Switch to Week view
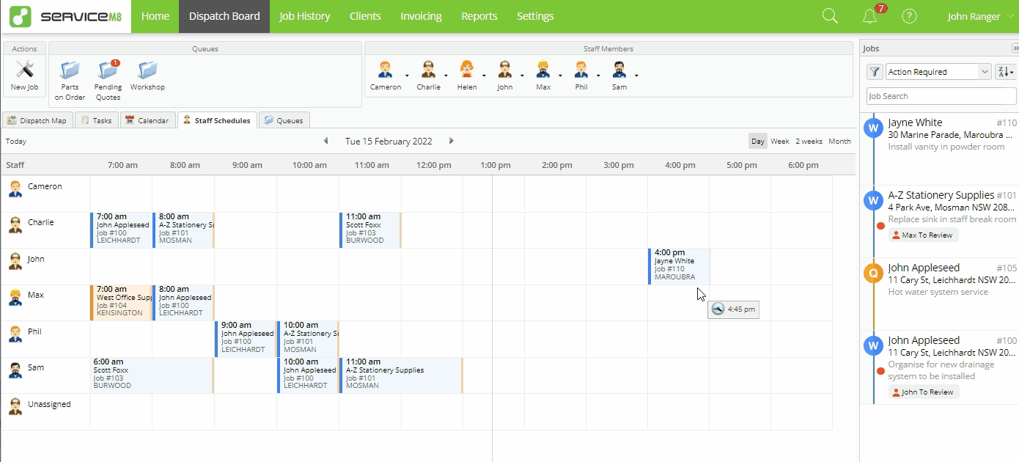 [x=780, y=141]
